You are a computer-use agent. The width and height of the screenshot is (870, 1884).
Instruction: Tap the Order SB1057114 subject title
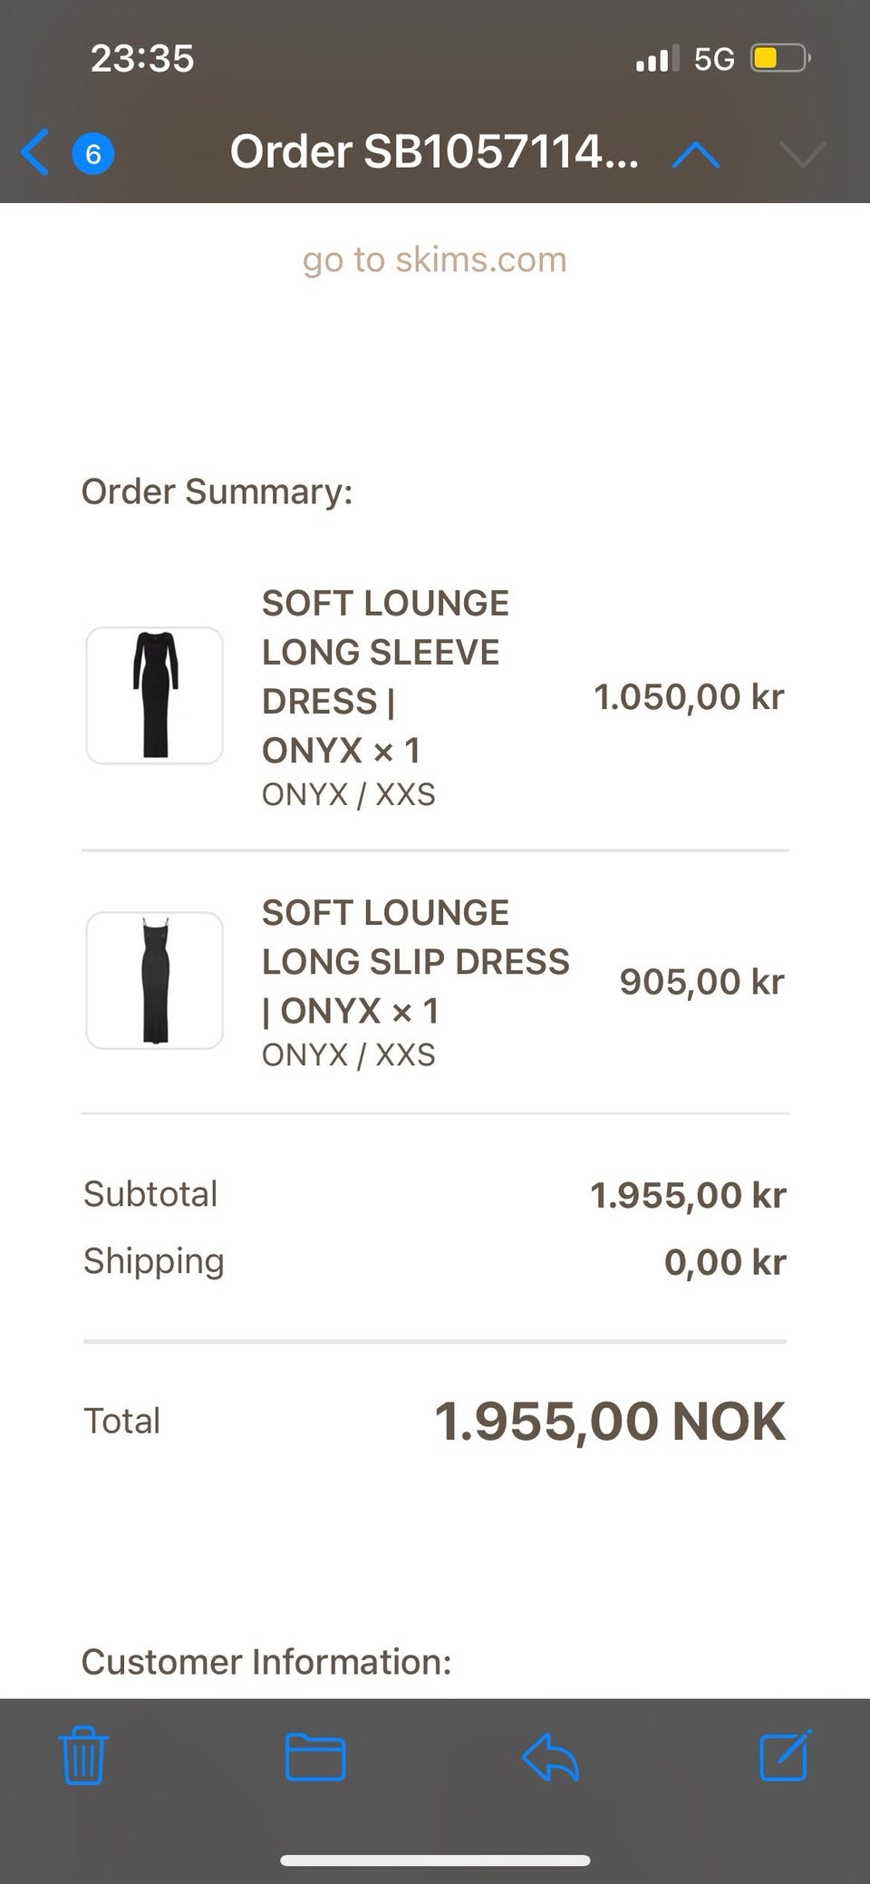[x=433, y=152]
